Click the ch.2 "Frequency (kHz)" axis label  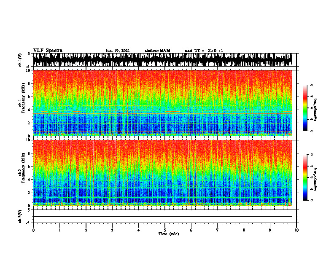point(23,168)
